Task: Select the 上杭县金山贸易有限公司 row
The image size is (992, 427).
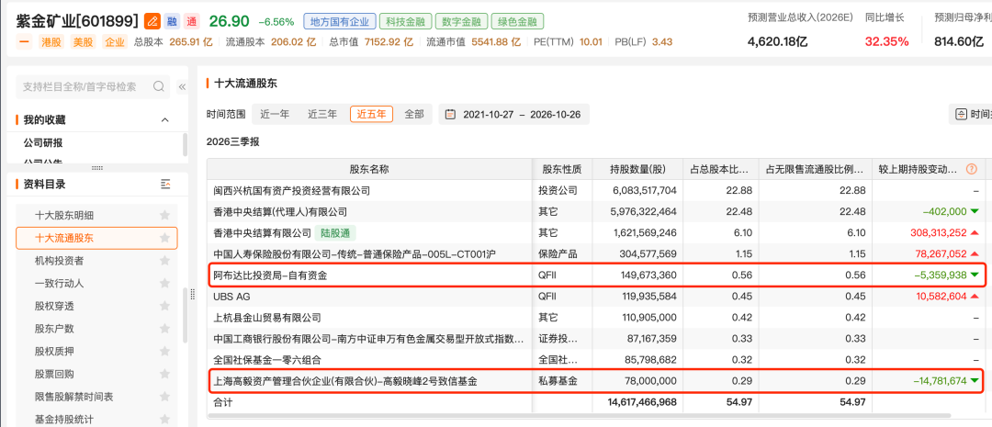Action: click(595, 318)
